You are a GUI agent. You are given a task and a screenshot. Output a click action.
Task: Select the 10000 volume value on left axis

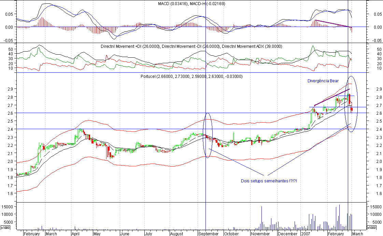tap(7, 214)
